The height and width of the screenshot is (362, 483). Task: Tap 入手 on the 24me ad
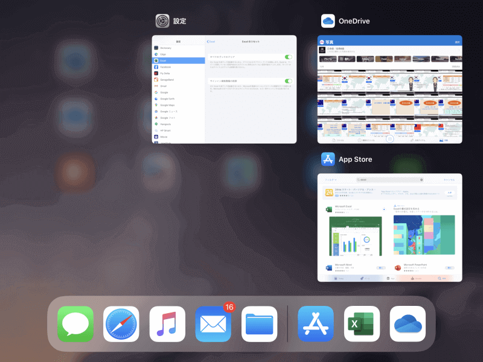click(449, 192)
